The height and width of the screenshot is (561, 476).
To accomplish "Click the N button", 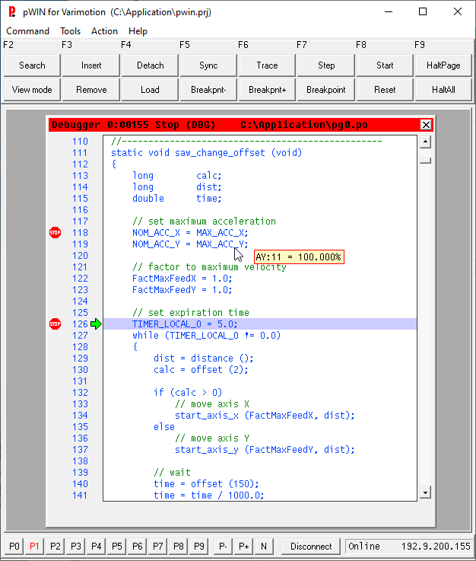I will click(264, 547).
